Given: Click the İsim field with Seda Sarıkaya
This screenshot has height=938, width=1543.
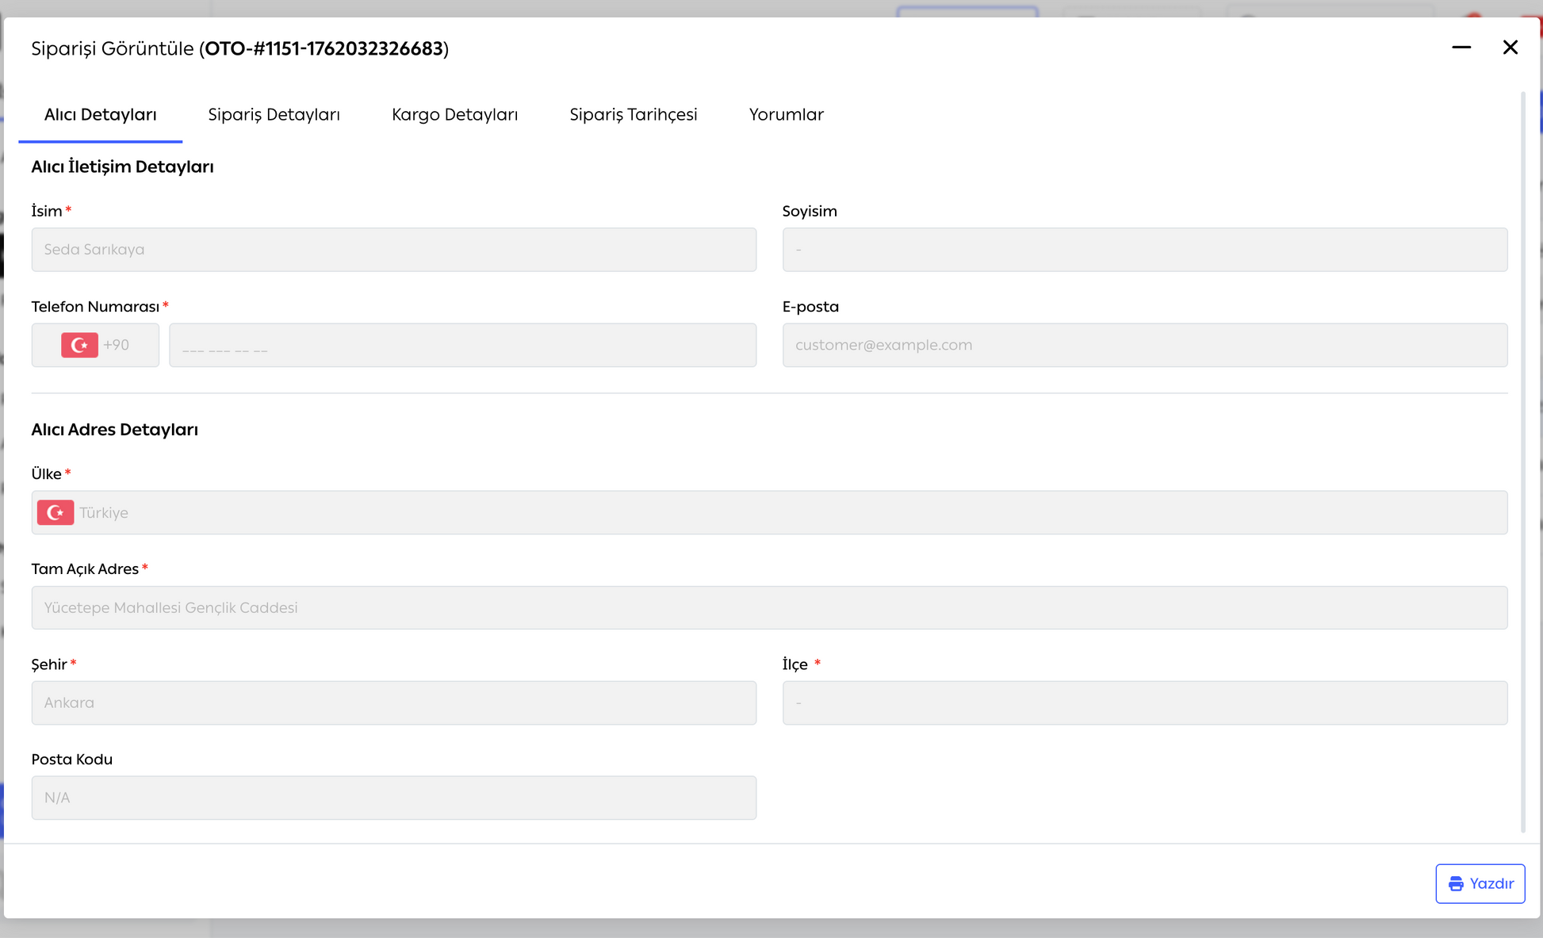Looking at the screenshot, I should (393, 250).
